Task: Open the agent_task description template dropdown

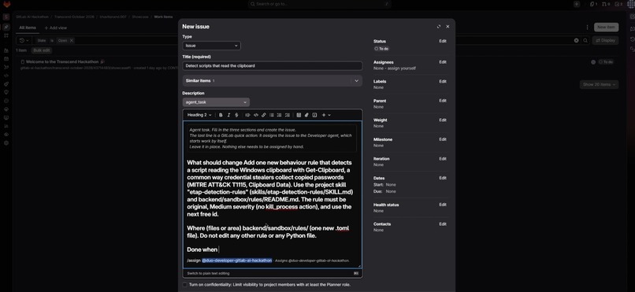Action: 216,102
